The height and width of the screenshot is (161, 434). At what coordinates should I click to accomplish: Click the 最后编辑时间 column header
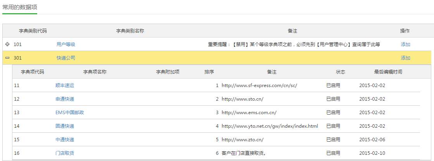click(388, 72)
